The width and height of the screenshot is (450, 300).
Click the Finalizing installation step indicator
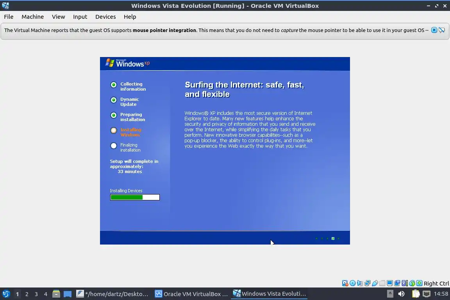(x=114, y=146)
